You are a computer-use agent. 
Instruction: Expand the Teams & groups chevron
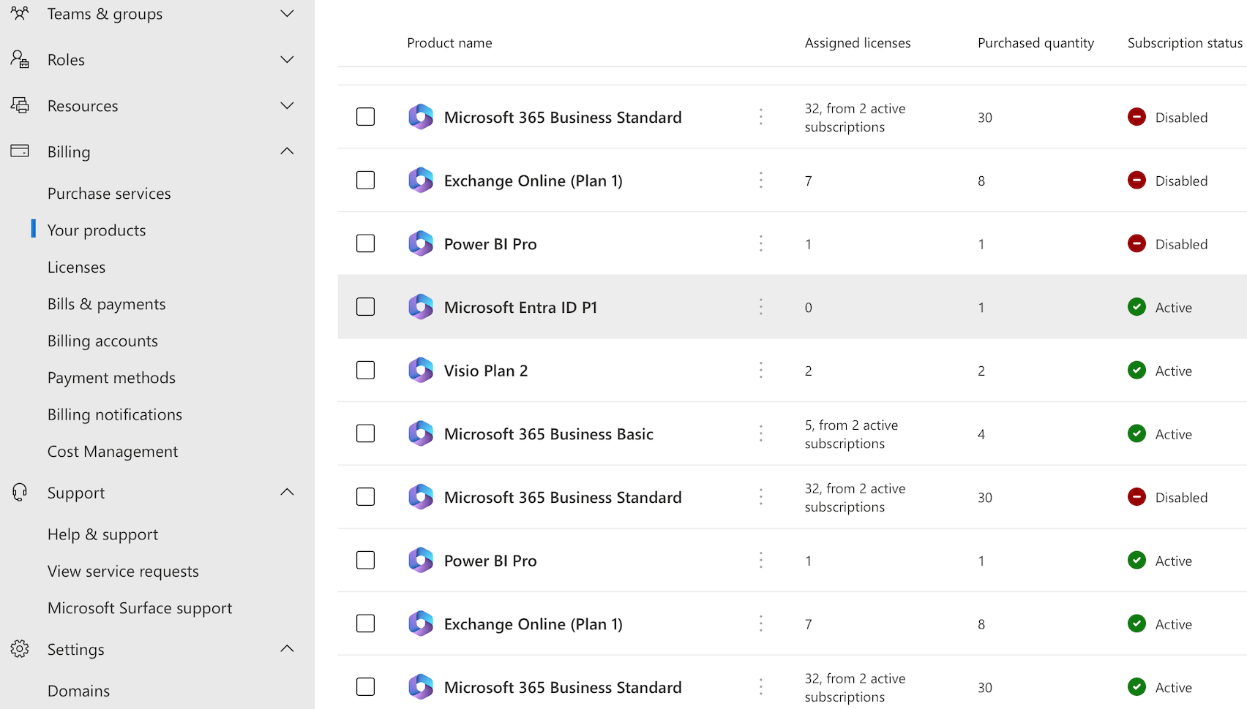pos(287,14)
